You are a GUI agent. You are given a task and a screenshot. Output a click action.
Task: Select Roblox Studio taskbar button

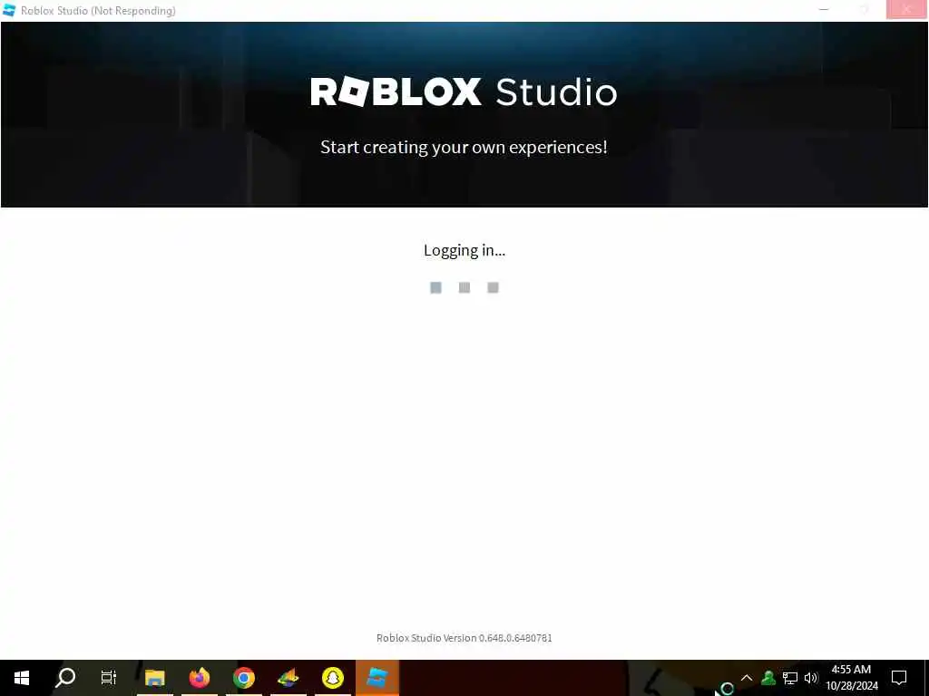tap(376, 678)
